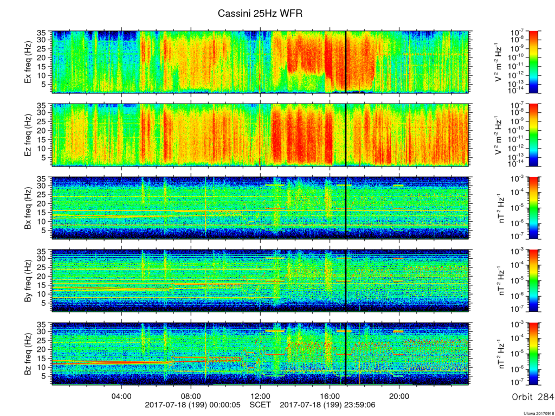Image resolution: width=555 pixels, height=416 pixels.
Task: Click the "Orbit 284" label
Action: pos(533,397)
